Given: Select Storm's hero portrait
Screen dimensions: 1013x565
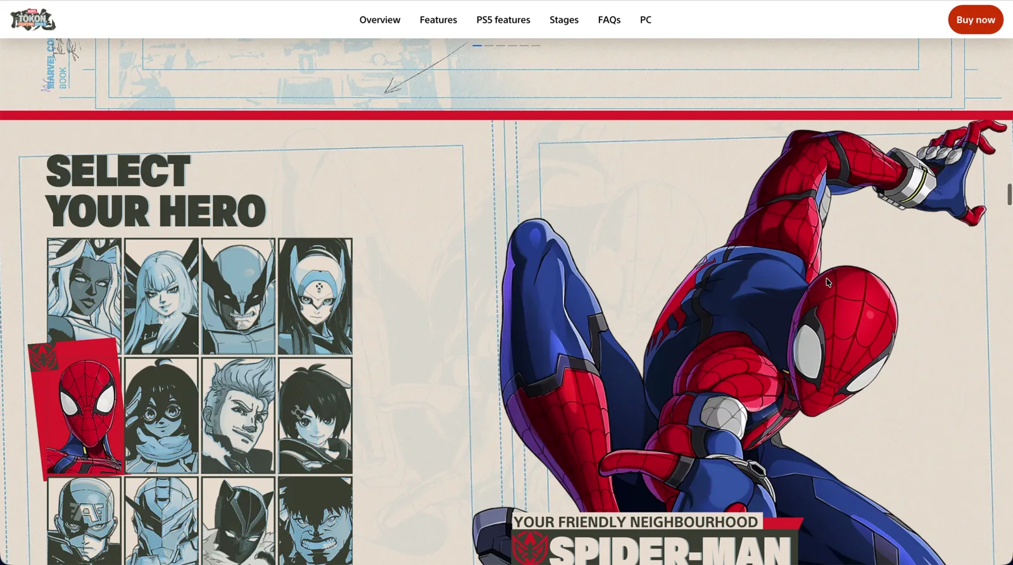Looking at the screenshot, I should point(84,296).
